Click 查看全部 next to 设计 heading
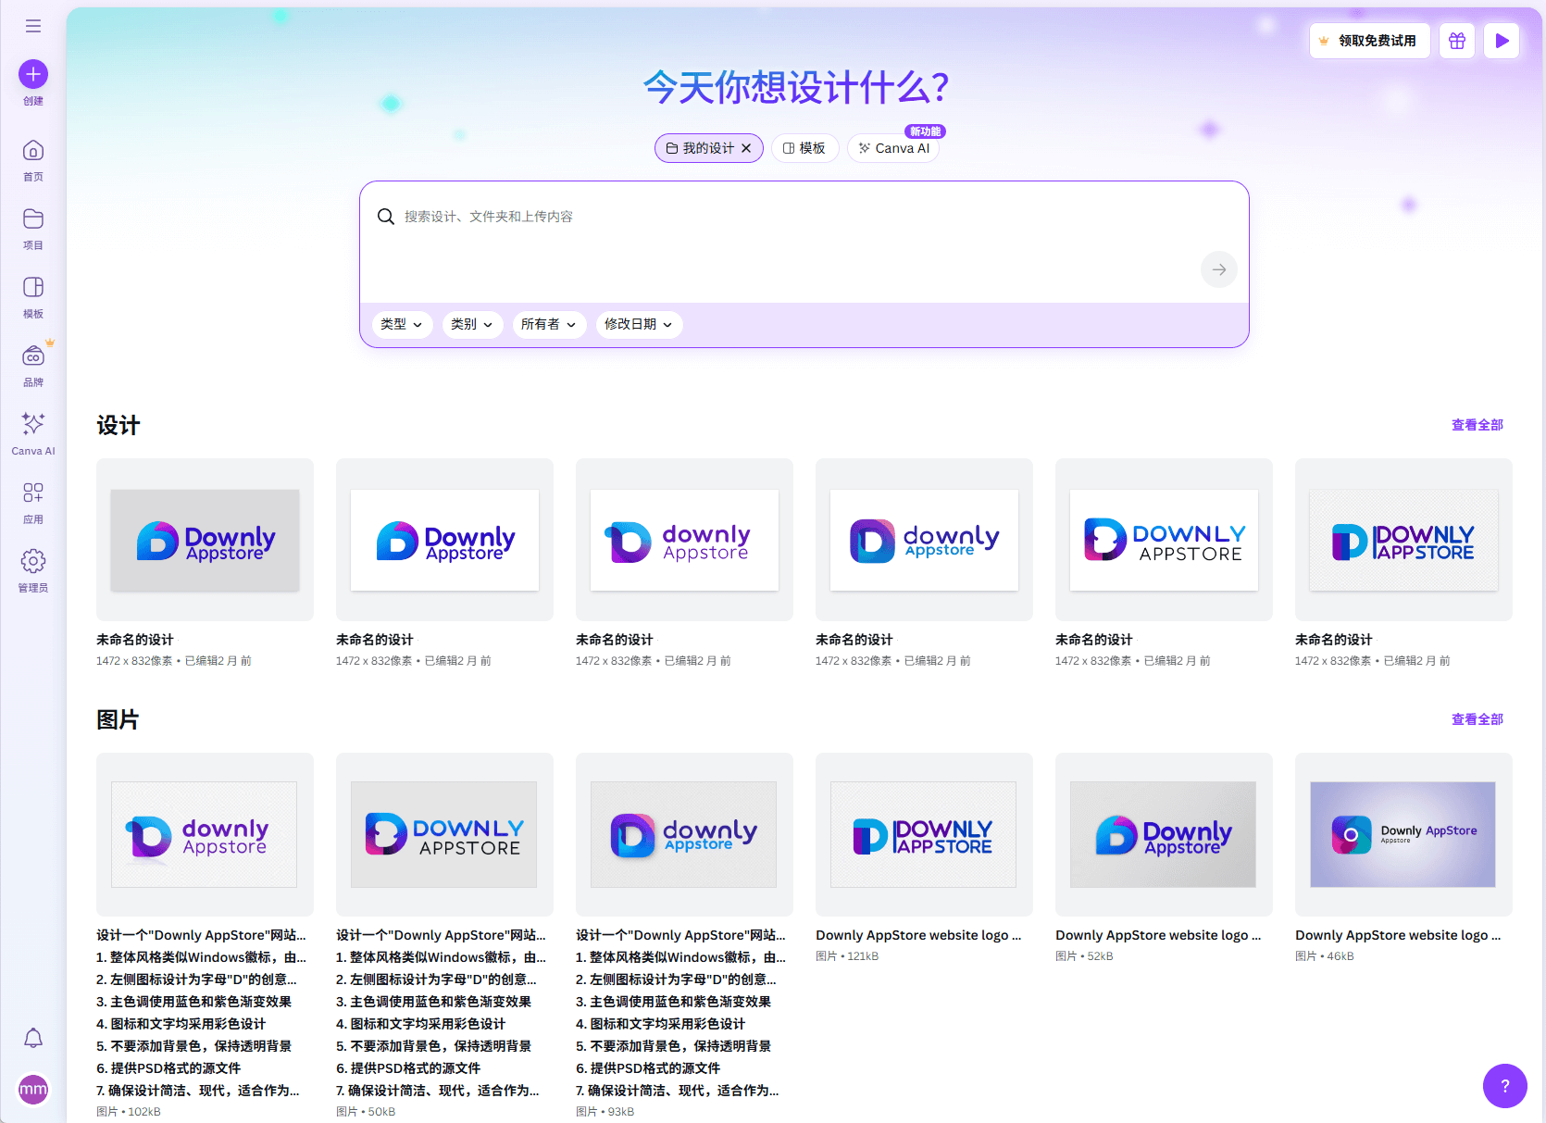The height and width of the screenshot is (1123, 1546). coord(1477,425)
